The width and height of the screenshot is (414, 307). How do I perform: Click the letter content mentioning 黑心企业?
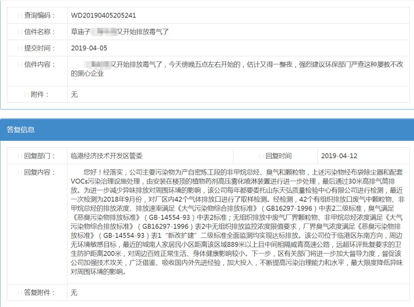point(237,69)
